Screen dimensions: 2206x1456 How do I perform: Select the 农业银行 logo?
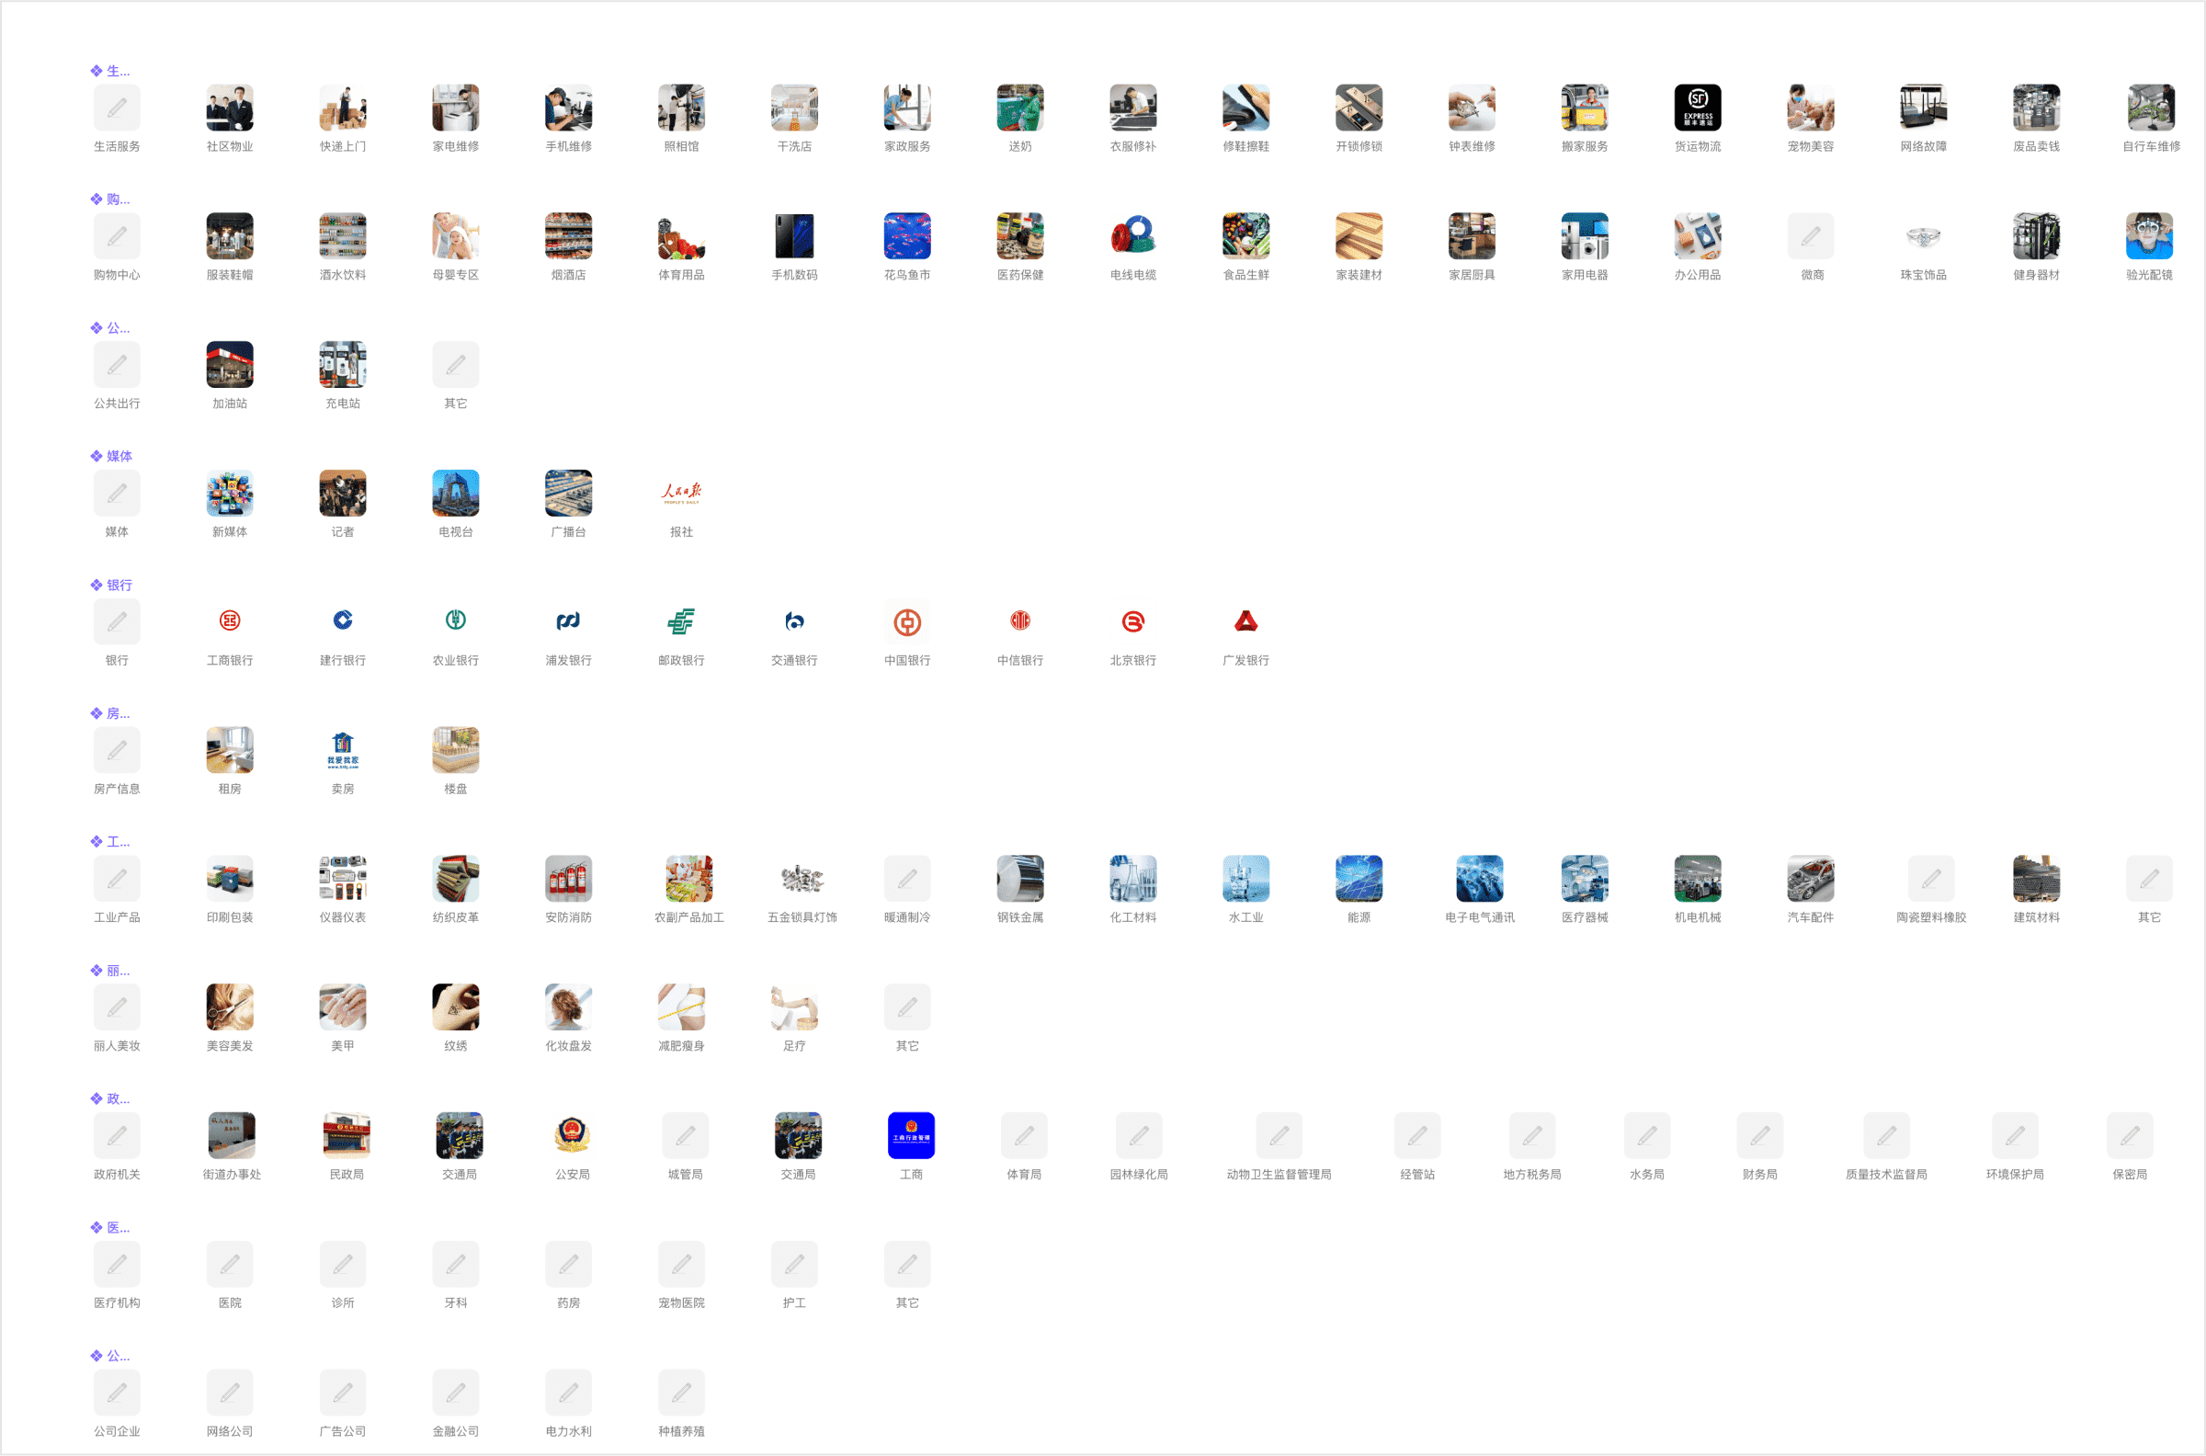pyautogui.click(x=456, y=621)
